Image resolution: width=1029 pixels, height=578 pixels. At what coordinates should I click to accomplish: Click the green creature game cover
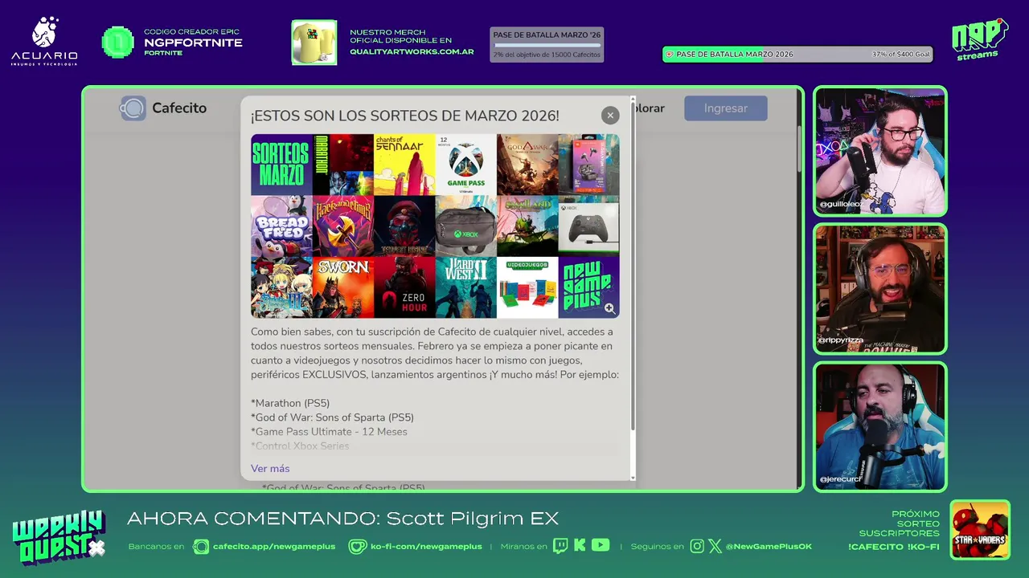pos(527,226)
